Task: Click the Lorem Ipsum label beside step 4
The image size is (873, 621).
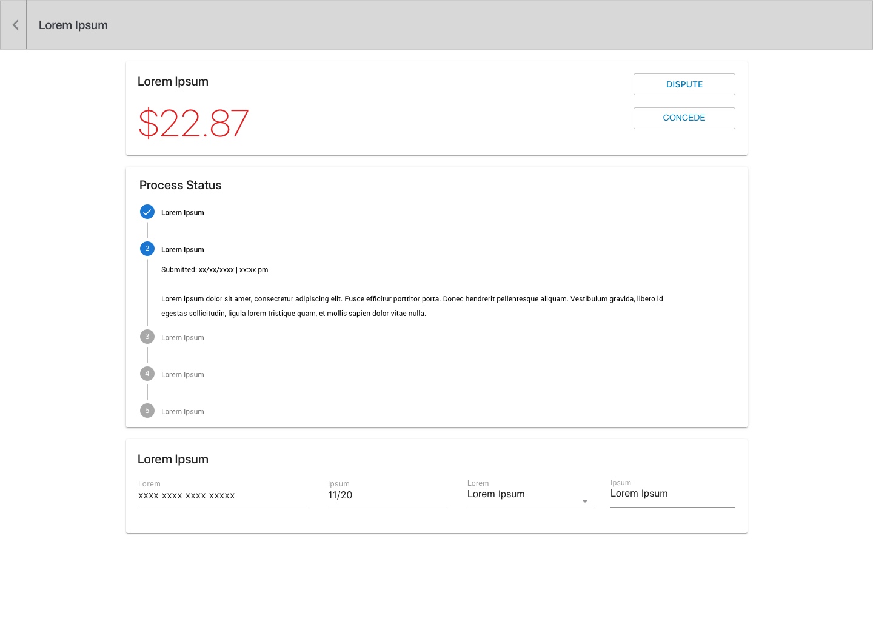Action: coord(182,375)
